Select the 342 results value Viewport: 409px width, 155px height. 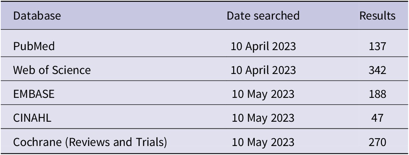tap(378, 70)
